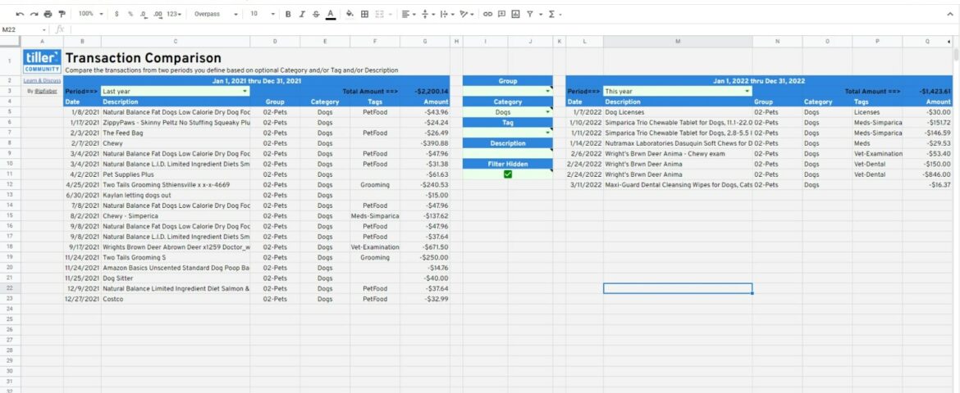Click the Functions sigma icon

(551, 13)
